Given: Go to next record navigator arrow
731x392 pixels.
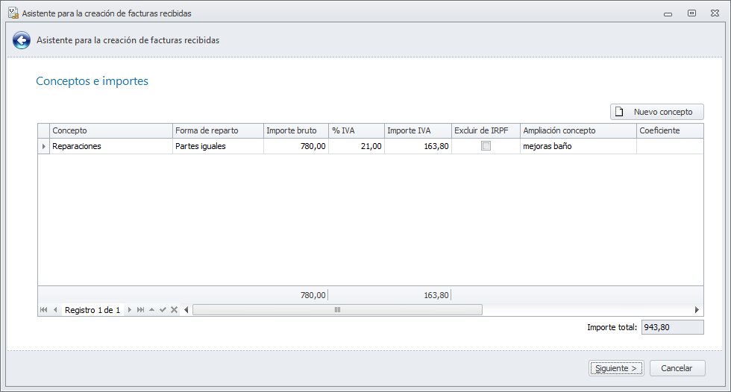Looking at the screenshot, I should [129, 310].
